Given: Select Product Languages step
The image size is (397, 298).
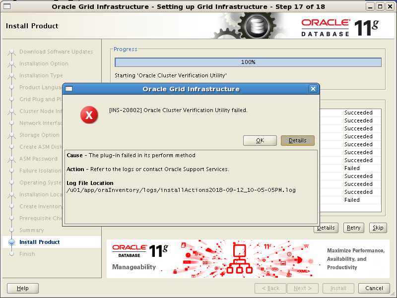Looking at the screenshot, I should [41, 87].
